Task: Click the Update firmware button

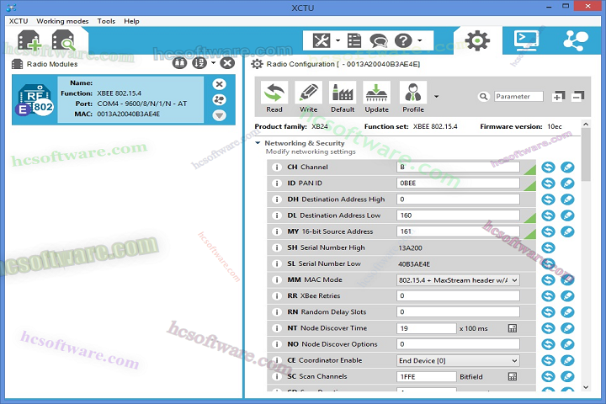Action: (x=376, y=98)
